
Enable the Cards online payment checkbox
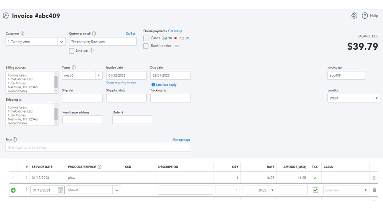(x=146, y=38)
